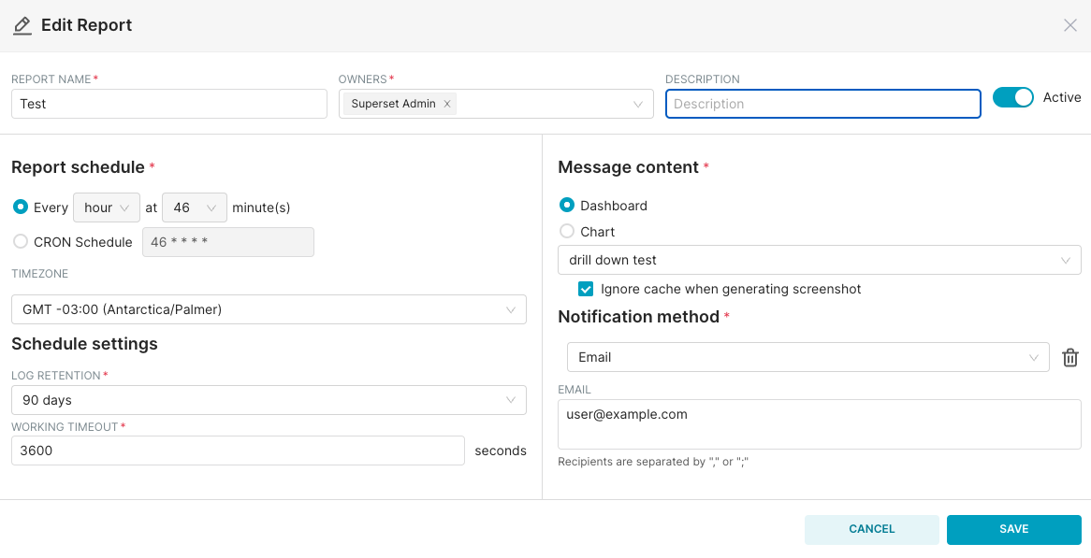Select the Every schedule option

(x=21, y=207)
